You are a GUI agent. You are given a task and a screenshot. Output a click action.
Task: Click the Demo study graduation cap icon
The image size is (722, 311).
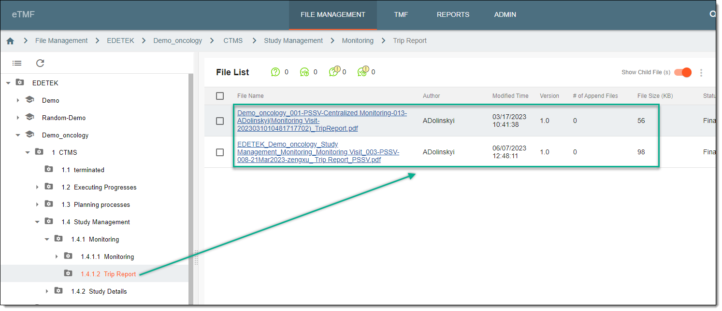pyautogui.click(x=29, y=100)
